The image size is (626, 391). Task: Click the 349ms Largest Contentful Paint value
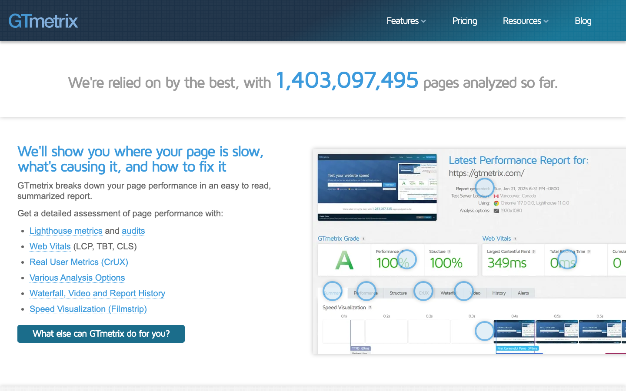507,263
